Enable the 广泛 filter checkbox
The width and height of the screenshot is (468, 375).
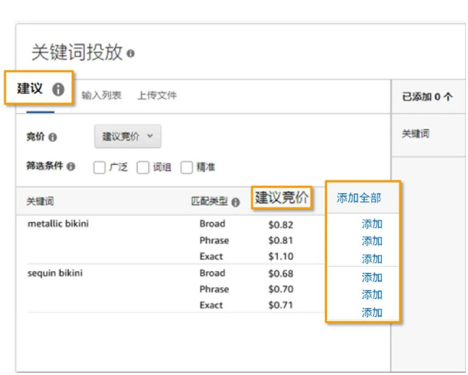coord(99,167)
